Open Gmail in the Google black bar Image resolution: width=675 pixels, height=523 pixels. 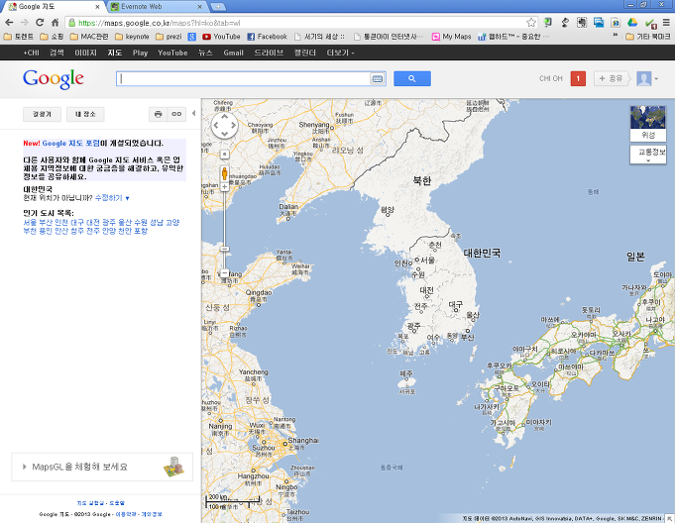(x=233, y=52)
